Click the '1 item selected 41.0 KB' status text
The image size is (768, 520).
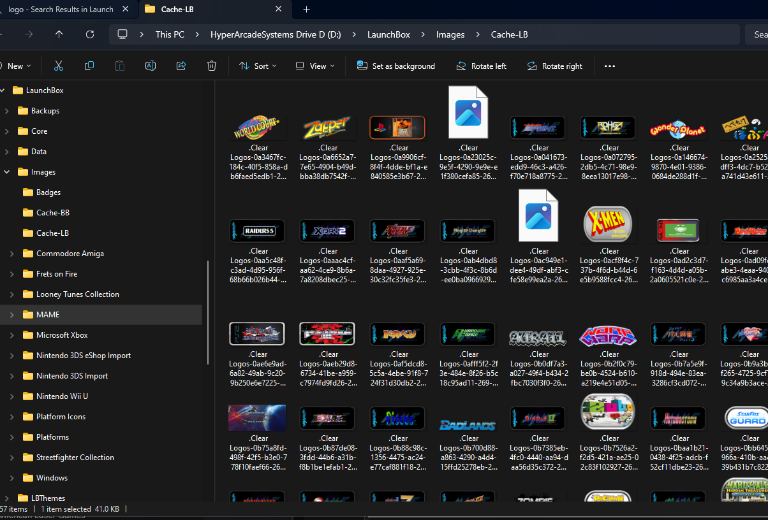tap(80, 509)
